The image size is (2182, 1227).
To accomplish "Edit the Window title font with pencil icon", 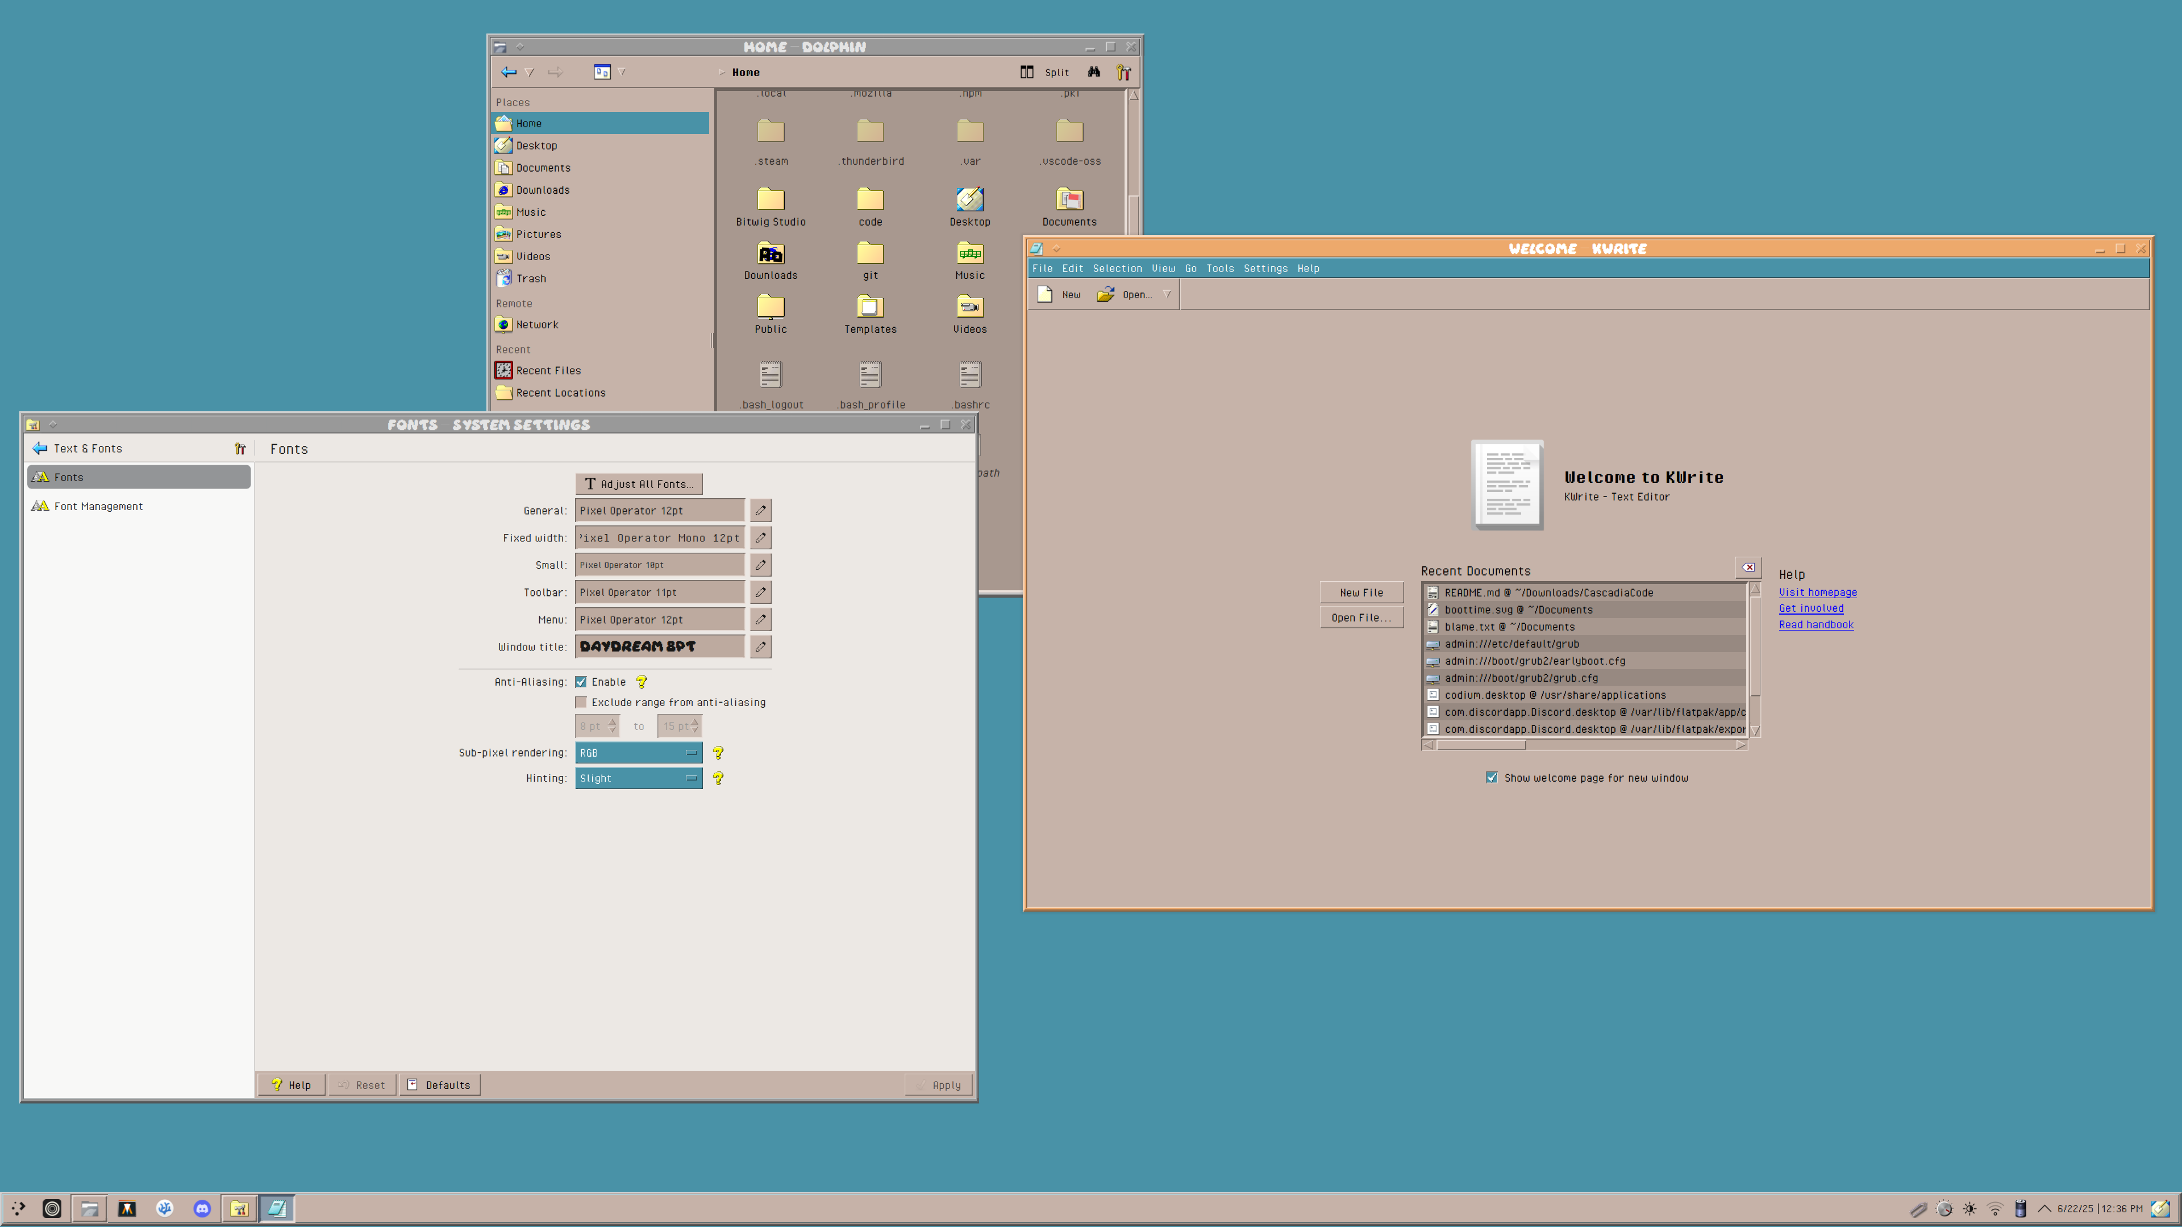I will coord(760,646).
